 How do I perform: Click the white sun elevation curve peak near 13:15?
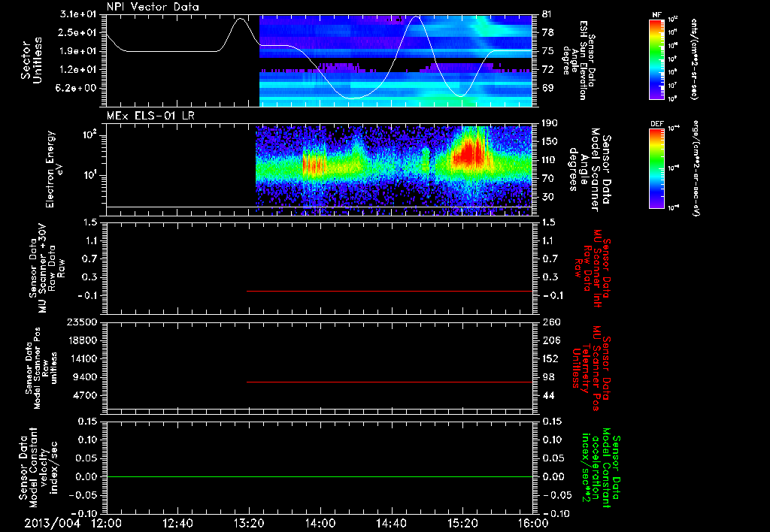point(241,19)
